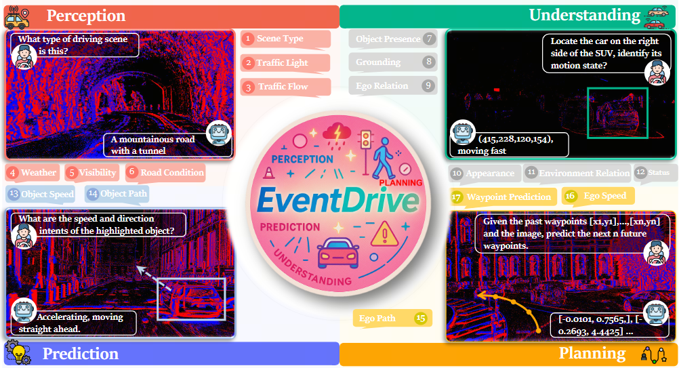
Task: Open the building facade image in the Planning panel
Action: 561,277
